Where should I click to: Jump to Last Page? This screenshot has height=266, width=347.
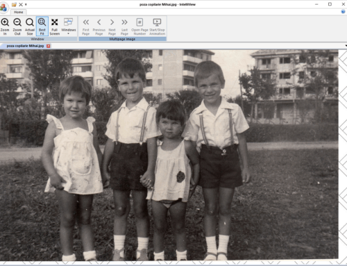[x=124, y=27]
